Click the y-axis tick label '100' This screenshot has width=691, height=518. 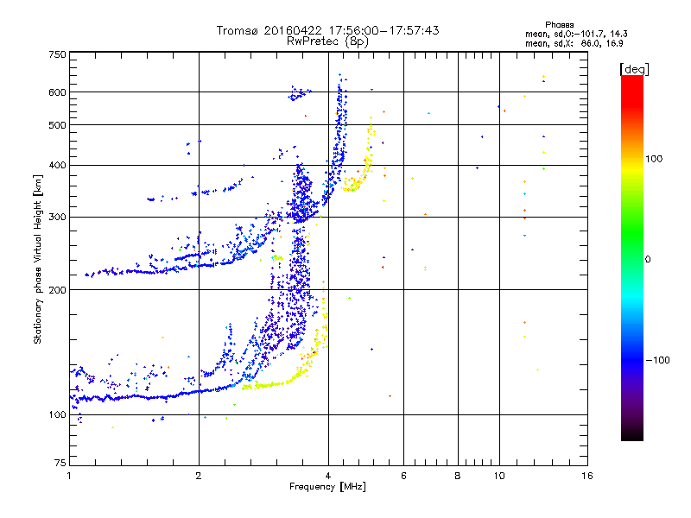[58, 414]
